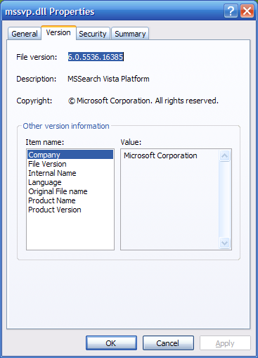Viewport: 258px width, 358px height.
Task: Click the Microsoft copyright notice text
Action: [x=143, y=101]
